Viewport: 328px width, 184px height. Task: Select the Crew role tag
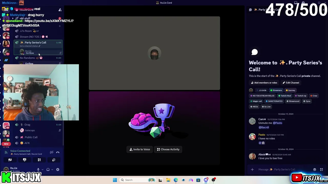point(314,96)
